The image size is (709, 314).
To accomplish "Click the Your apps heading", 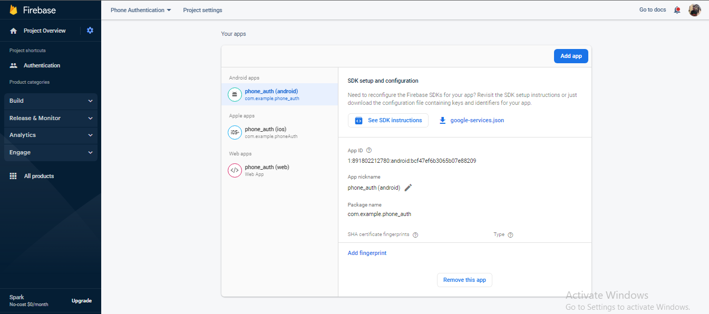I will click(234, 34).
